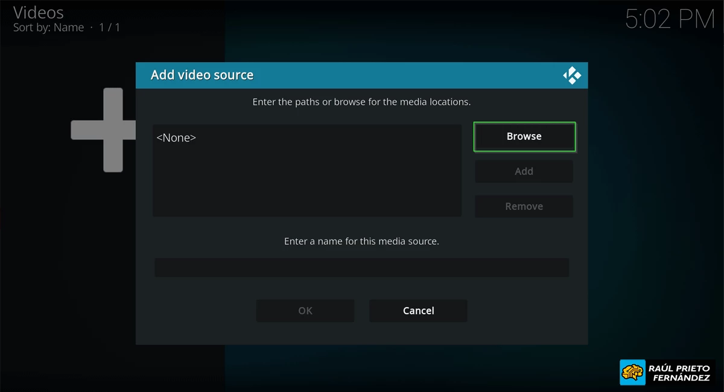Screen dimensions: 724x392
Task: Click the Remove button
Action: (524, 206)
